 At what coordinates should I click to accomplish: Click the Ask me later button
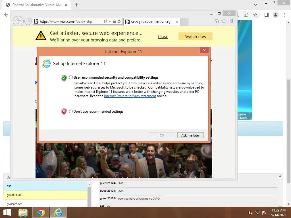190,135
